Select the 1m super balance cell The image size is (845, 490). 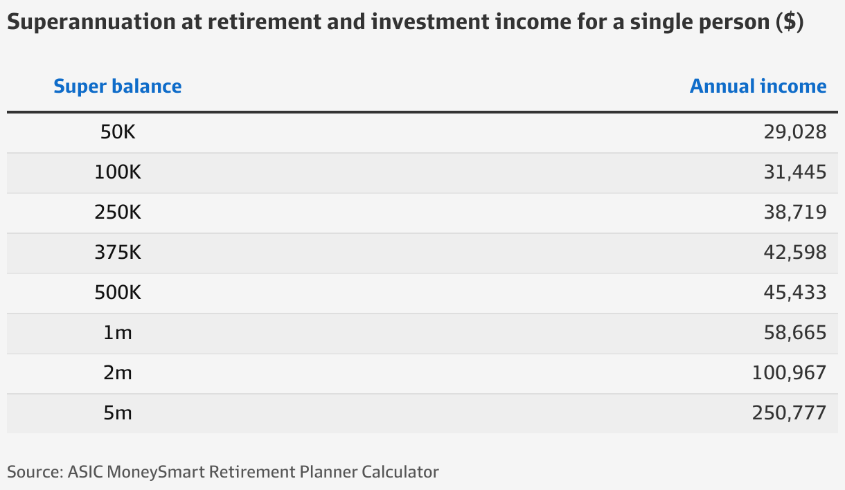(x=118, y=333)
